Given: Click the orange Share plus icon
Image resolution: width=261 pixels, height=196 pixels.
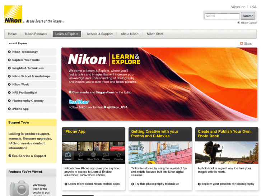Looking at the screenshot, I should tap(242, 44).
